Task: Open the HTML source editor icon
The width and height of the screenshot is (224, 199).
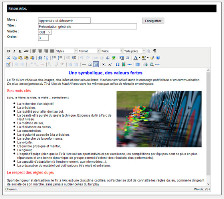Action: tap(157, 64)
